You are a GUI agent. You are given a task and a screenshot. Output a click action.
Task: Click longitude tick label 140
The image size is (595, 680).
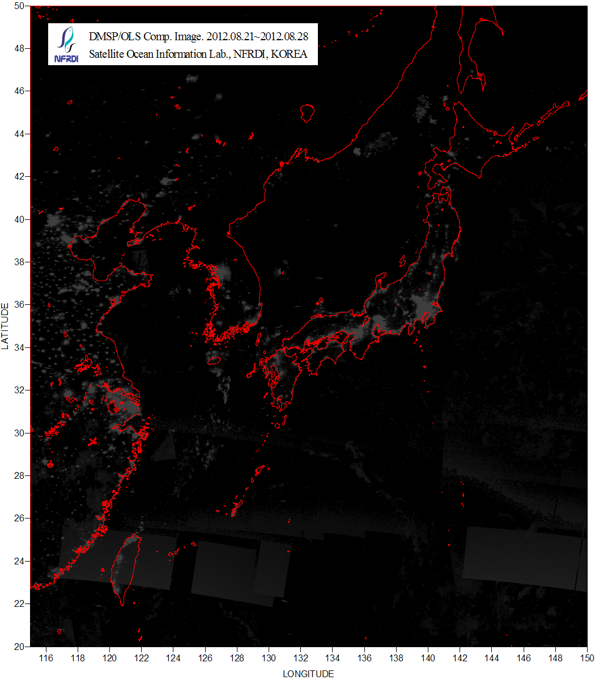tap(428, 657)
